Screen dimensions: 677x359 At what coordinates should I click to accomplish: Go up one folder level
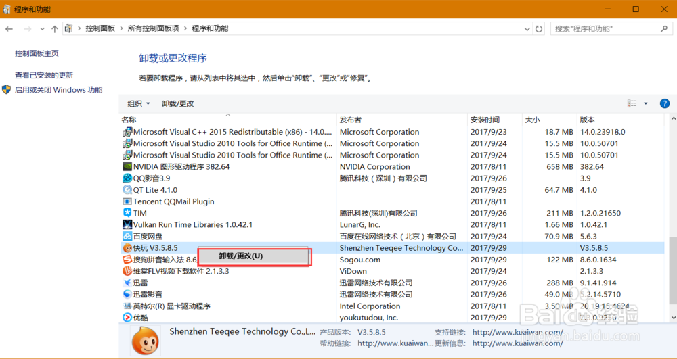54,29
